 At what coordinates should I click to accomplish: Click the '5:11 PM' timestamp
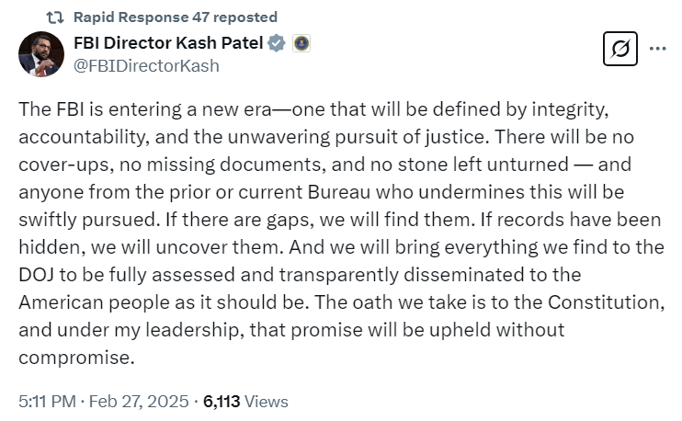click(47, 401)
